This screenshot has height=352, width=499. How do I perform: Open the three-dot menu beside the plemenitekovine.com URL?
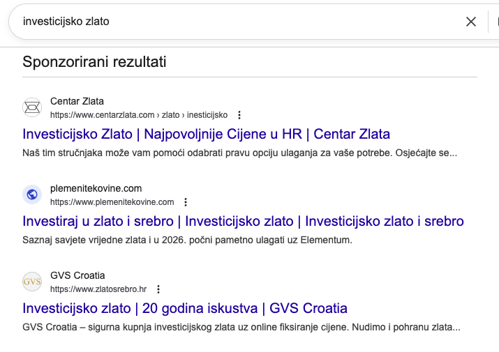(x=186, y=202)
